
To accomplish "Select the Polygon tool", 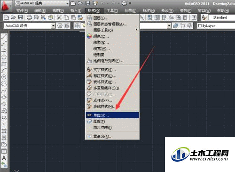I will [4, 57].
